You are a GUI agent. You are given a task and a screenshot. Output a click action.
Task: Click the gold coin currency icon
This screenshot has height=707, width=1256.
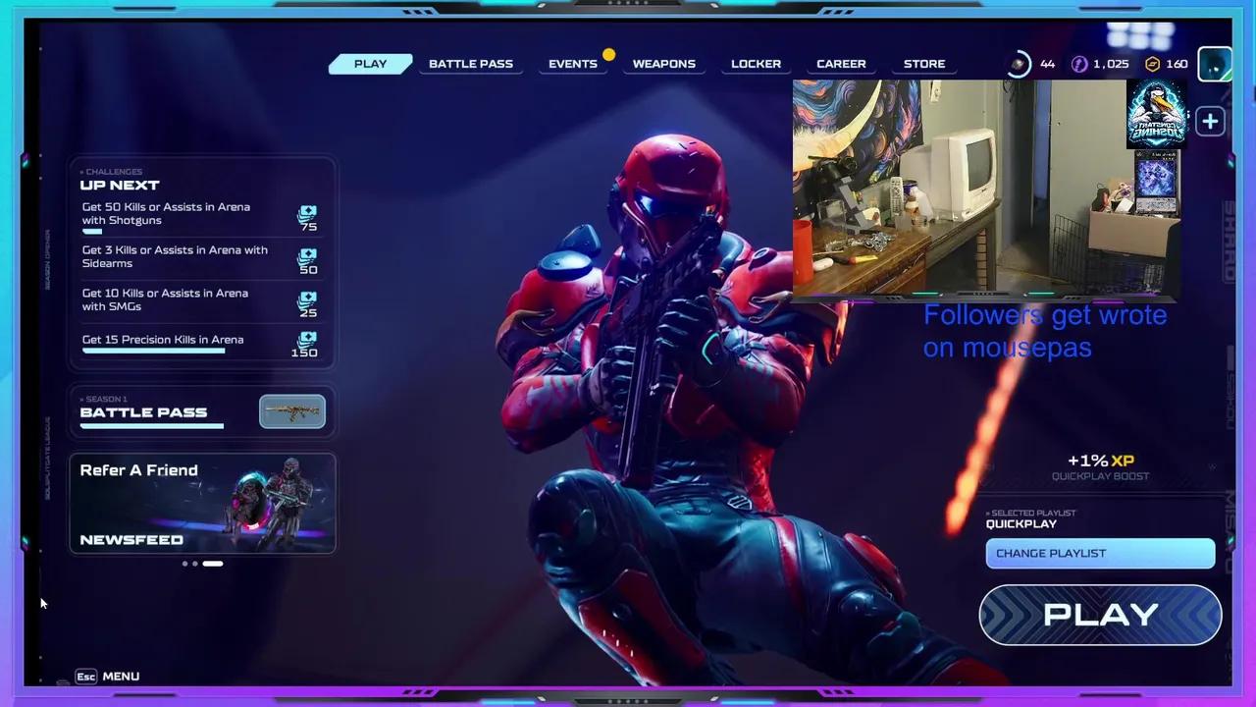1151,64
